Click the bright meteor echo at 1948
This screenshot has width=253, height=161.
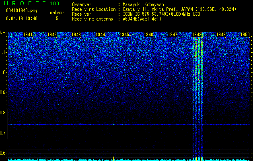[197, 97]
